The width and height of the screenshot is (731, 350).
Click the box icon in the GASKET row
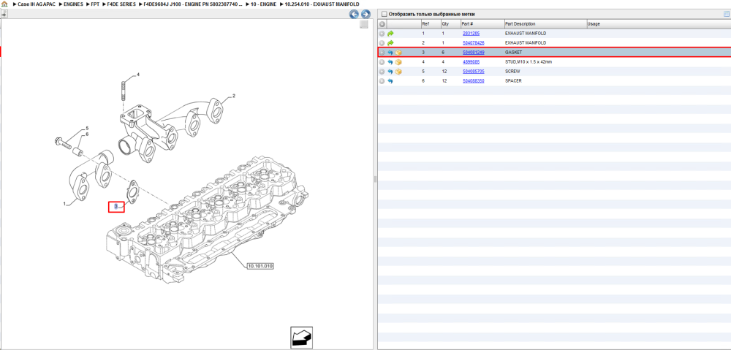click(398, 53)
